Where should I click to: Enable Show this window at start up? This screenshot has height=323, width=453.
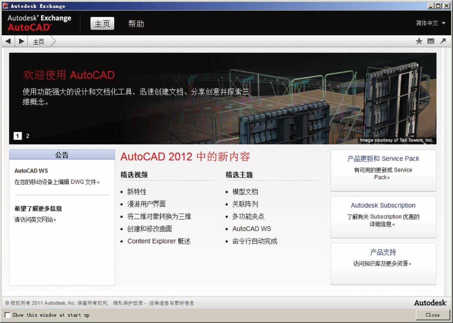pos(7,315)
